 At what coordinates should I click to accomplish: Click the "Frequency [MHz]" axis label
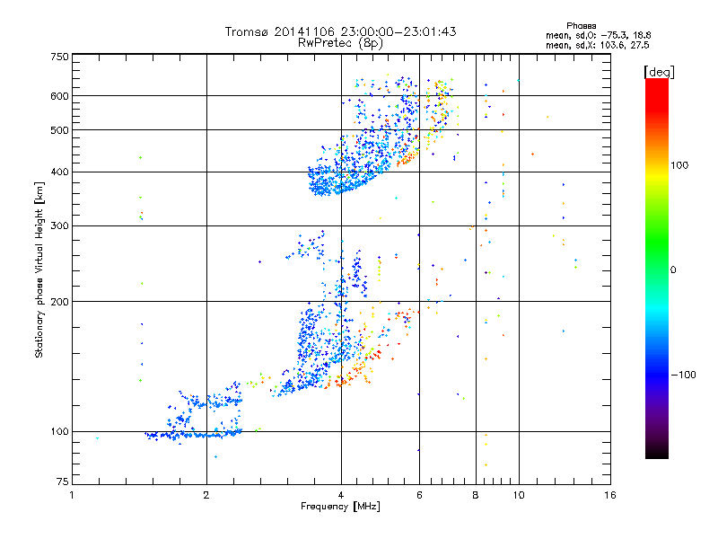[x=340, y=507]
